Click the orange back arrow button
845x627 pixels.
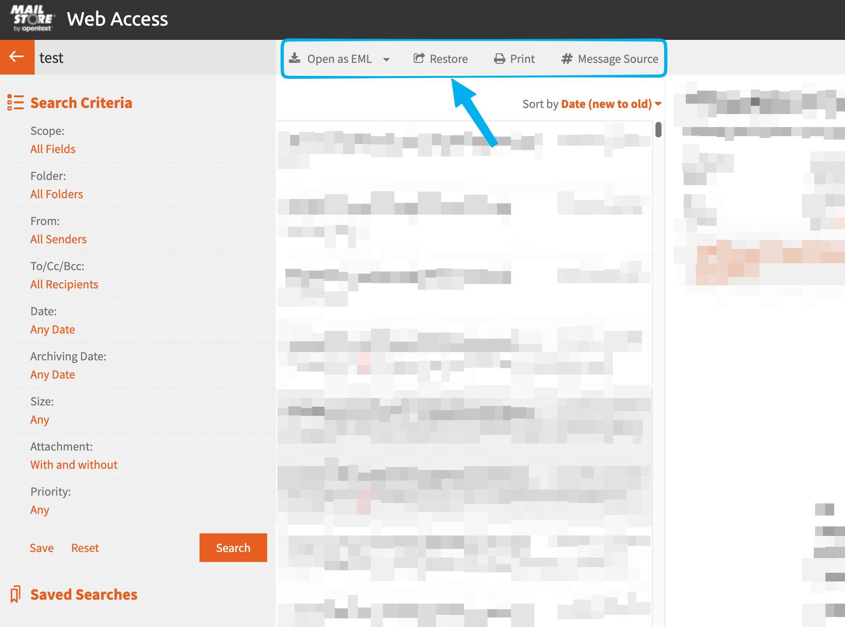(17, 57)
